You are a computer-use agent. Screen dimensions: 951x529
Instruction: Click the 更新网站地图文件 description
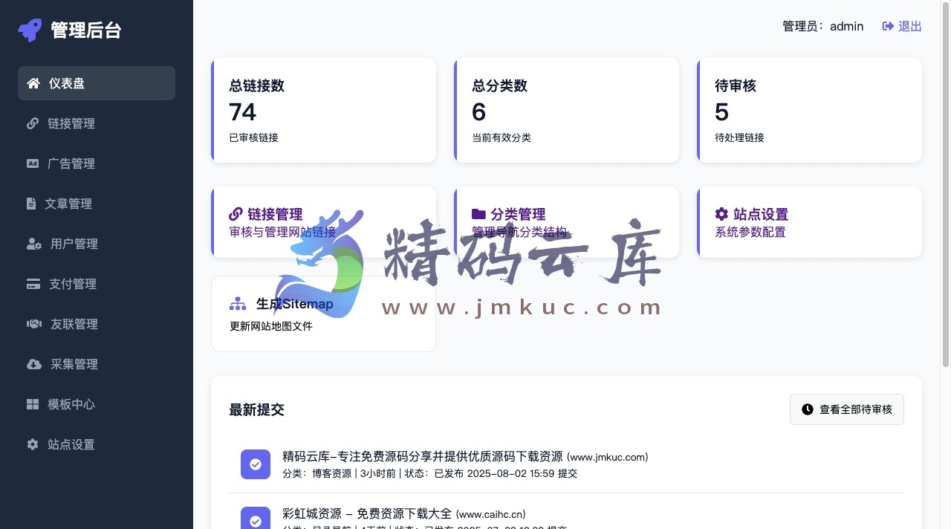pos(271,326)
